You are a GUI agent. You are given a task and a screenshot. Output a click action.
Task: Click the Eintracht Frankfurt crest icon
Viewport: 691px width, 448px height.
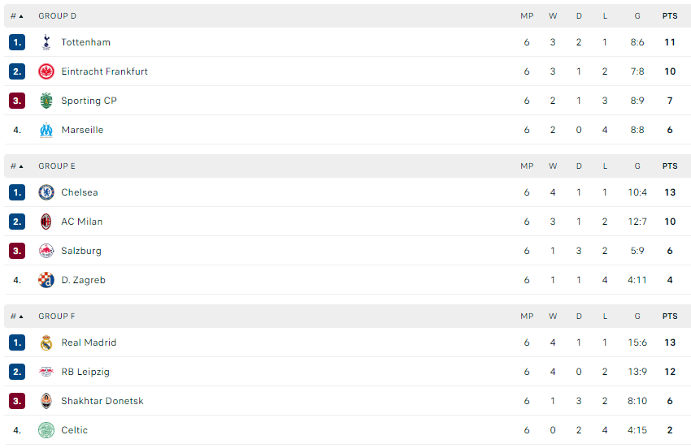pyautogui.click(x=46, y=71)
